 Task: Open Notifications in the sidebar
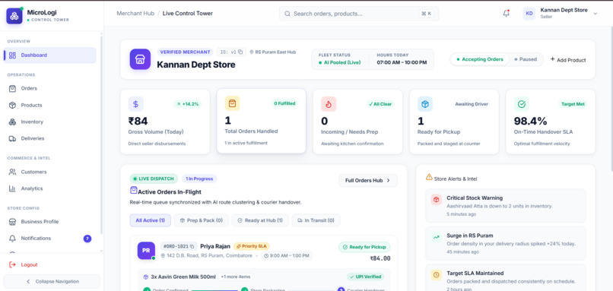point(49,239)
